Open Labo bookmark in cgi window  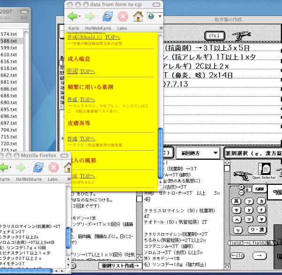click(x=122, y=28)
